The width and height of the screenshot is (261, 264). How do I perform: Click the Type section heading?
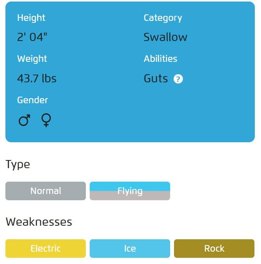18,165
